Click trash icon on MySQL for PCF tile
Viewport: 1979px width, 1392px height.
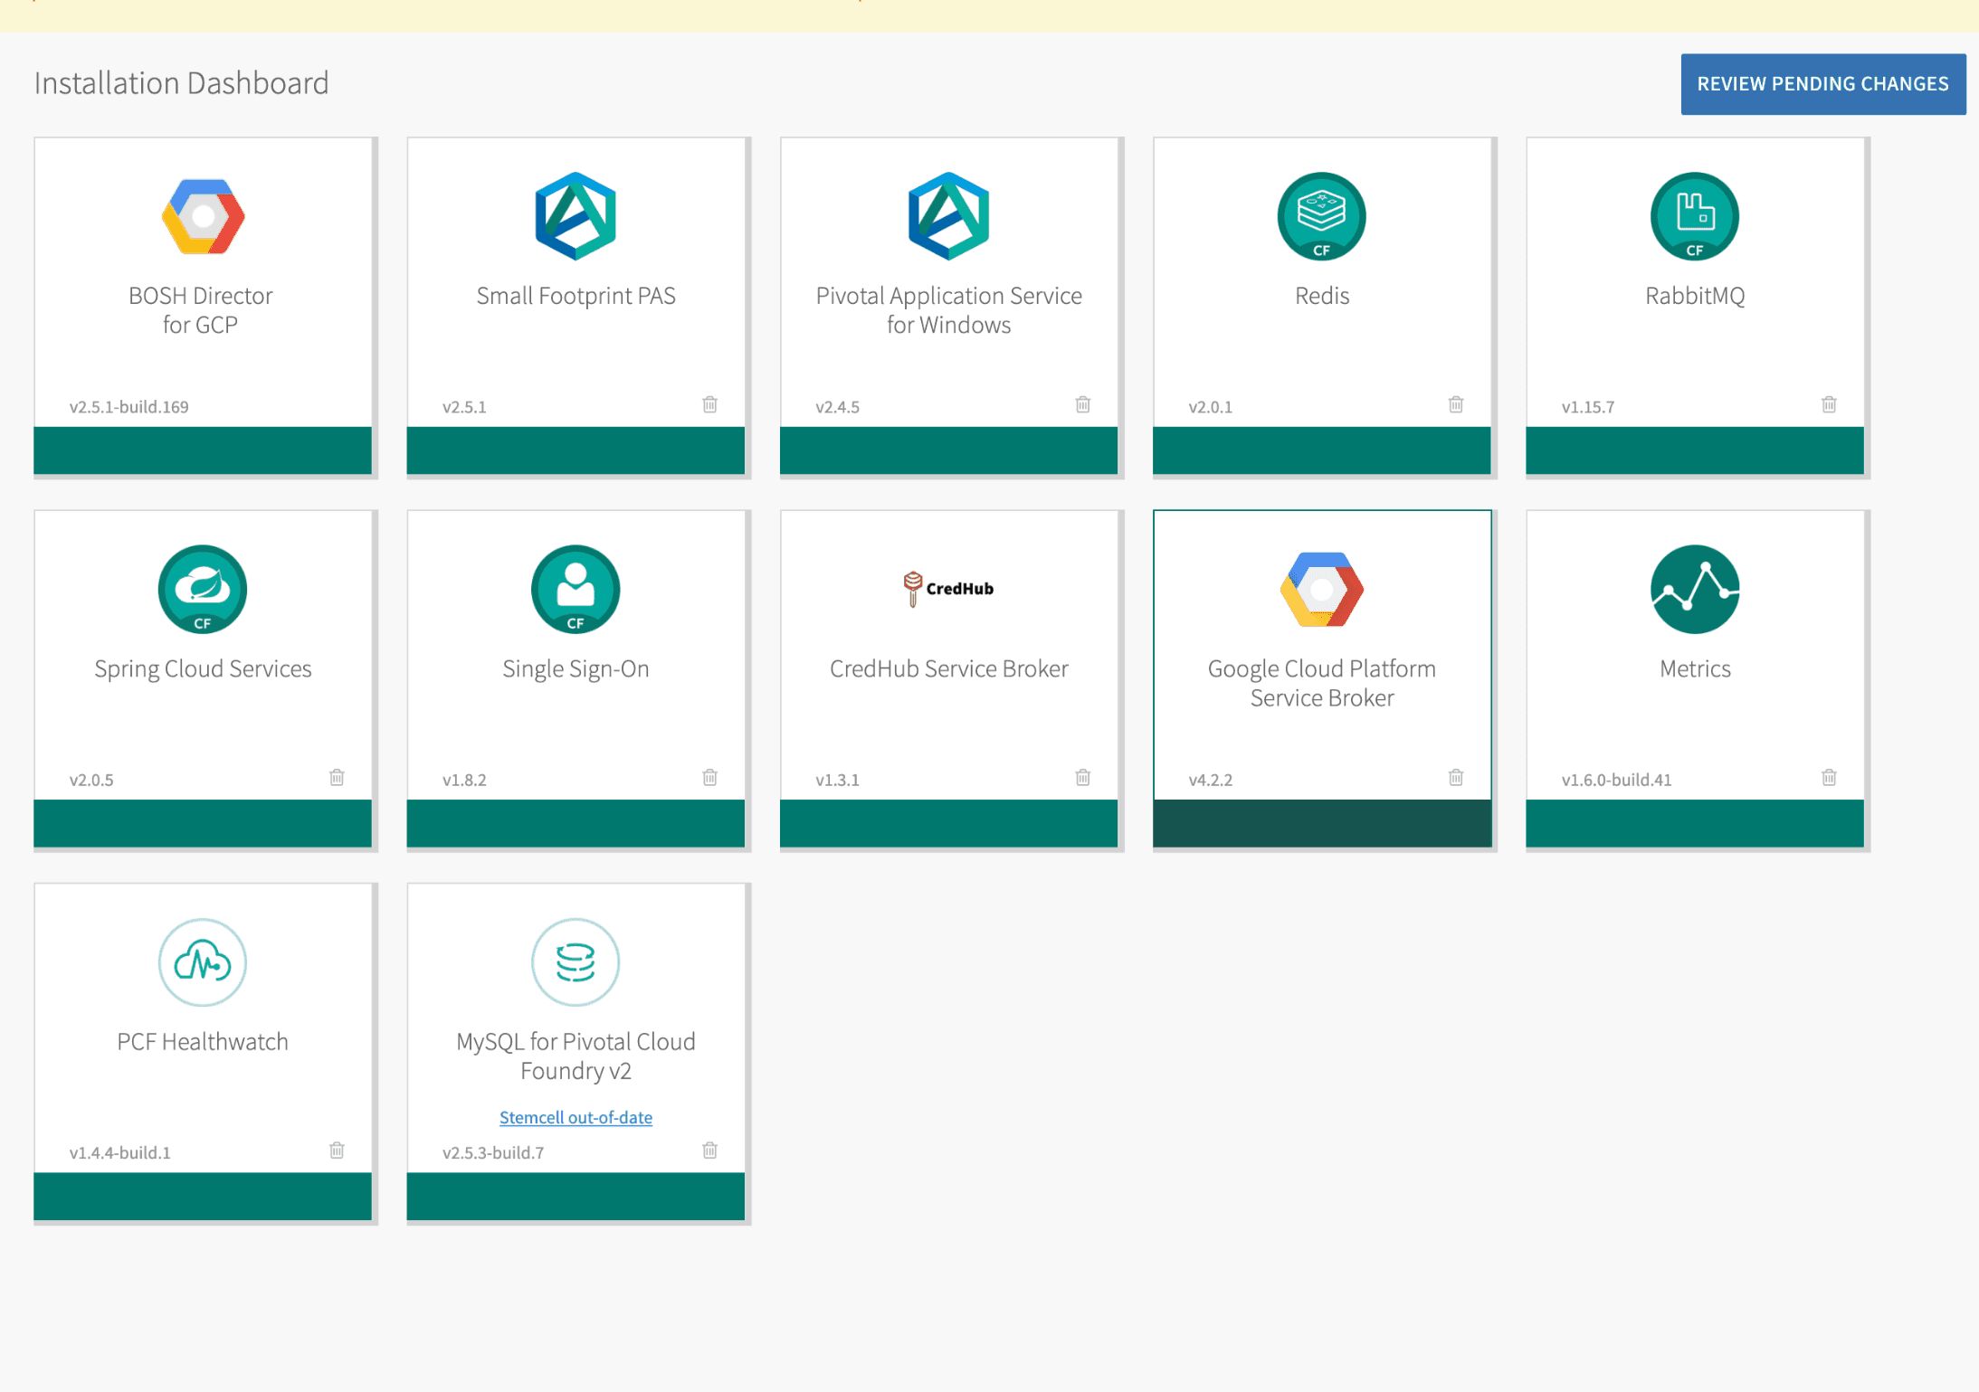[x=709, y=1150]
